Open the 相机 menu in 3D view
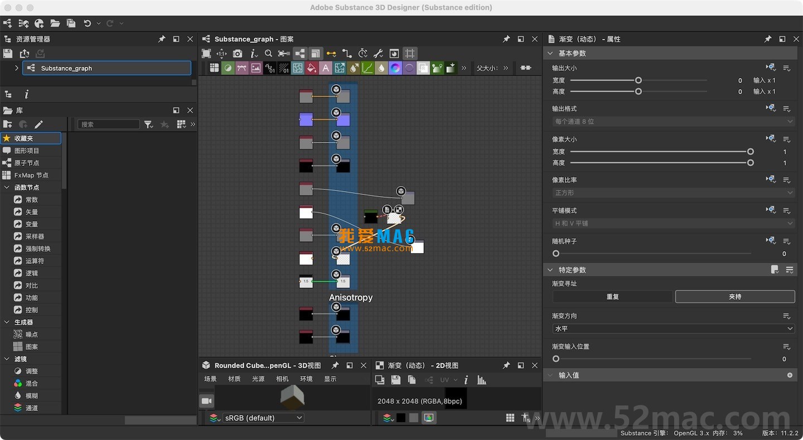Viewport: 803px width, 440px height. (x=282, y=379)
